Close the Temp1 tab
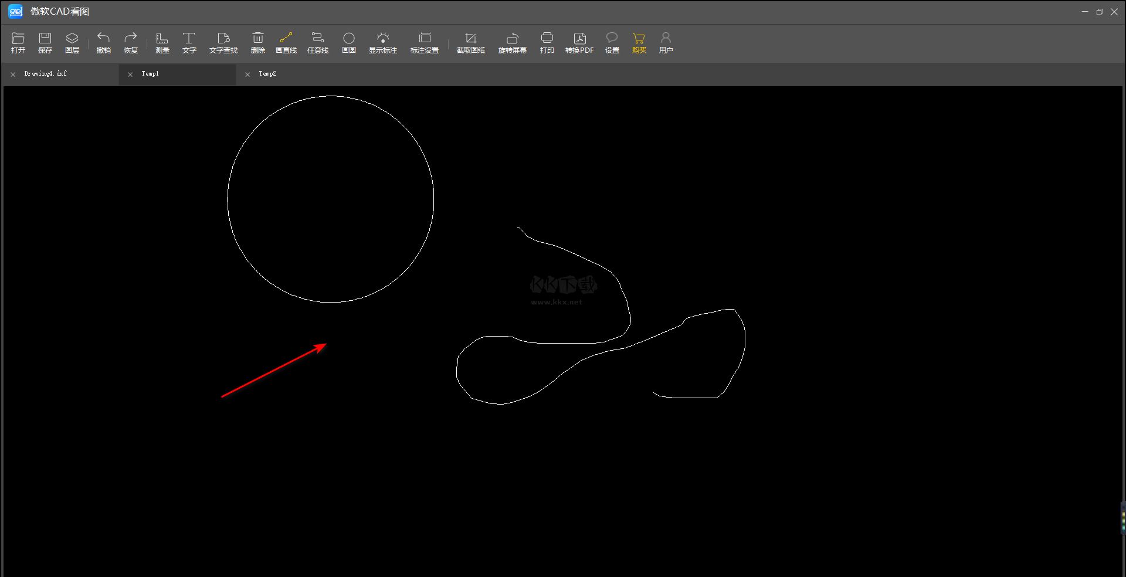Viewport: 1126px width, 577px height. click(x=130, y=74)
